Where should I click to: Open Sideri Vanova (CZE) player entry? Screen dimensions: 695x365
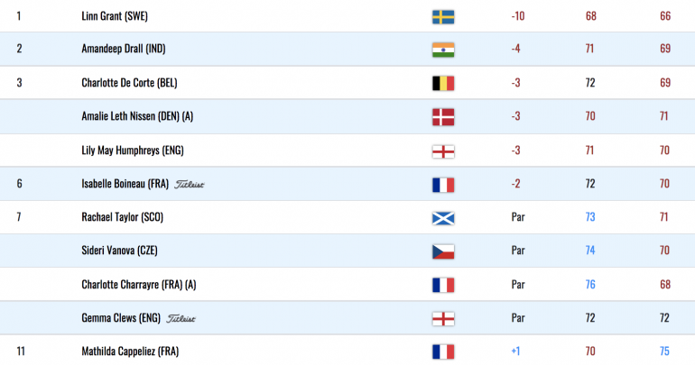120,251
